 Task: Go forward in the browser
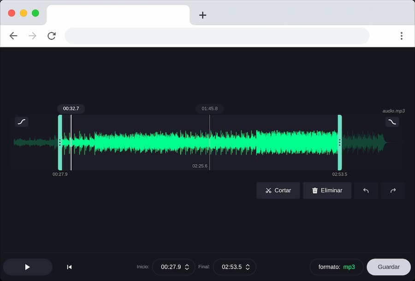[x=32, y=35]
